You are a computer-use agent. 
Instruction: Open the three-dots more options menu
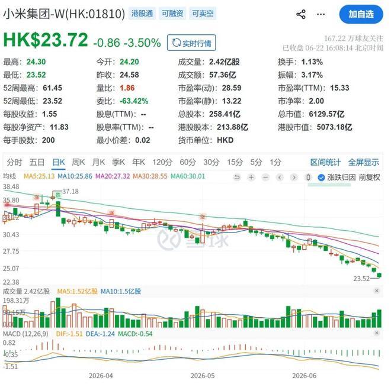tap(321, 14)
